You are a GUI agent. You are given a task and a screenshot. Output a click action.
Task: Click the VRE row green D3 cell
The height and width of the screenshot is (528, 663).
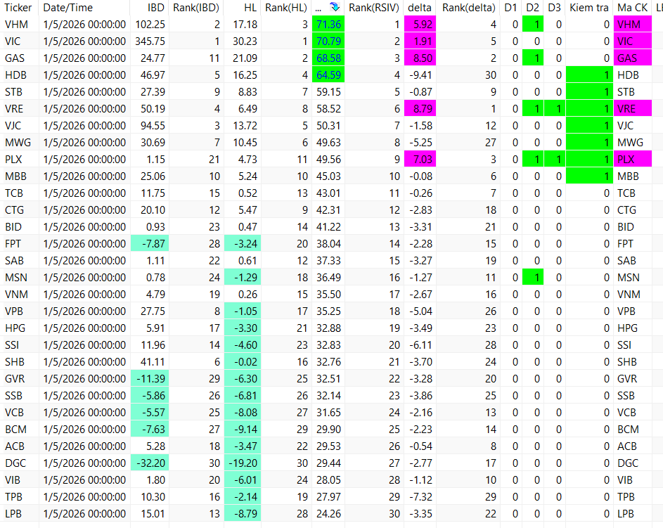(554, 109)
